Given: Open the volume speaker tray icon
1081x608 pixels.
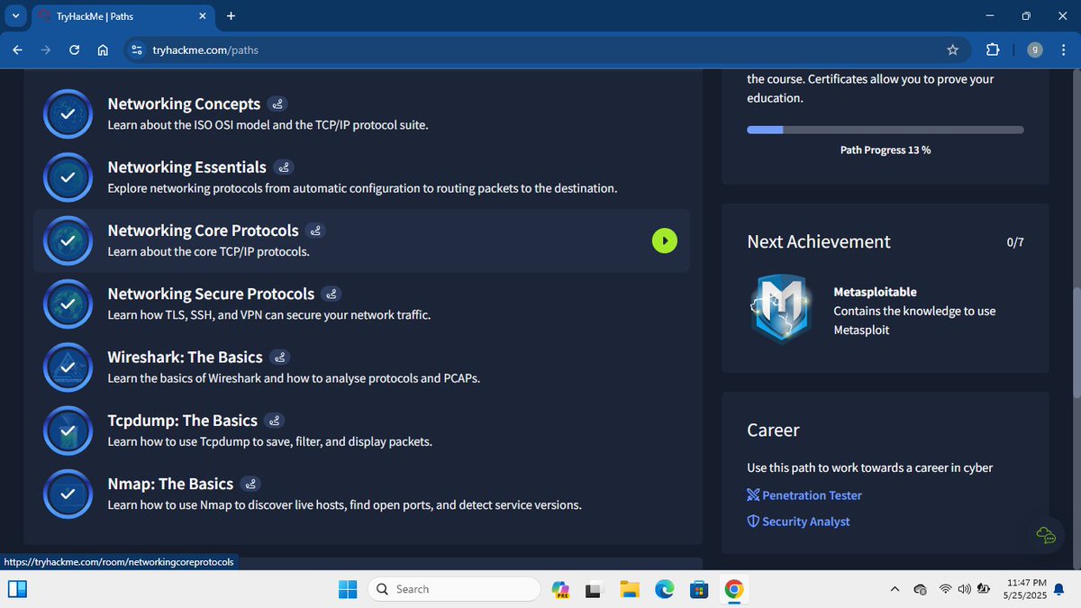Looking at the screenshot, I should click(x=964, y=589).
